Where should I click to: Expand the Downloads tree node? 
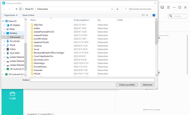(x=4, y=41)
